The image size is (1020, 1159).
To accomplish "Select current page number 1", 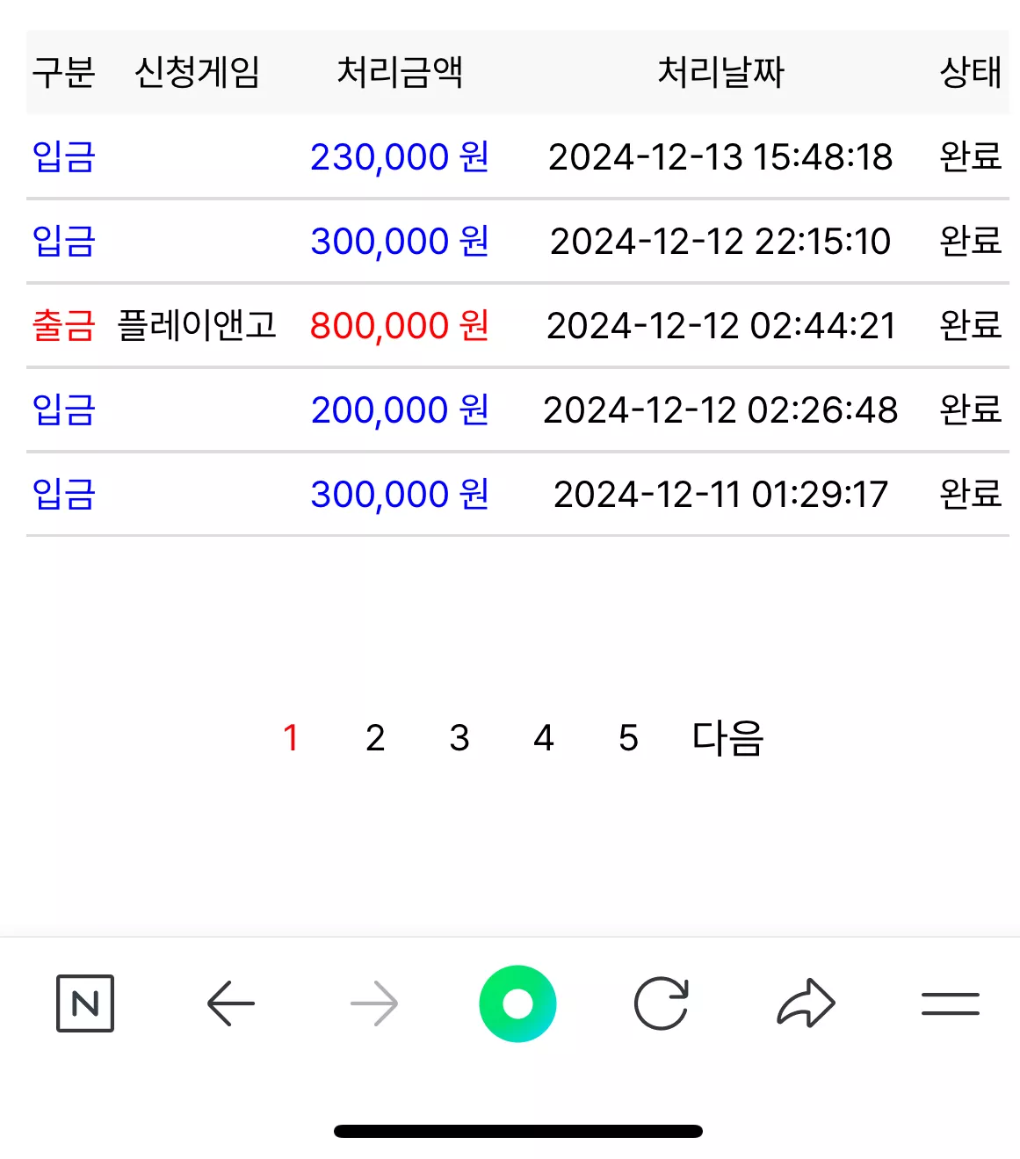I will [291, 738].
